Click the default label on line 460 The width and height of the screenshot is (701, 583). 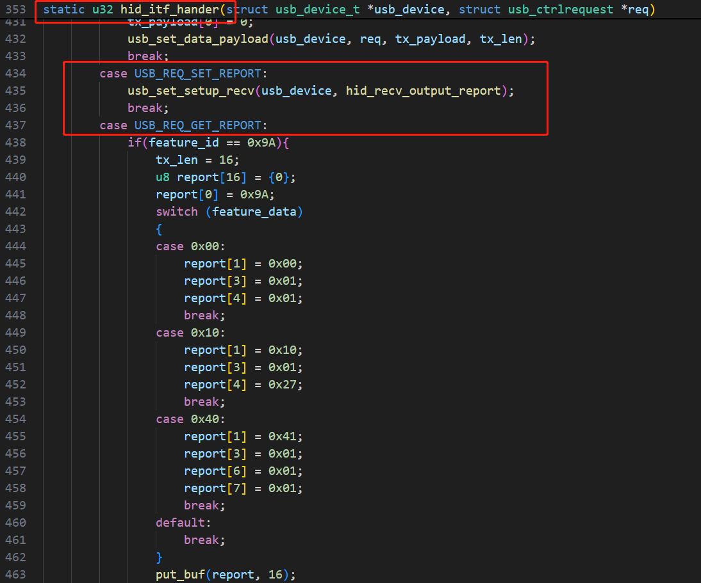(x=183, y=523)
